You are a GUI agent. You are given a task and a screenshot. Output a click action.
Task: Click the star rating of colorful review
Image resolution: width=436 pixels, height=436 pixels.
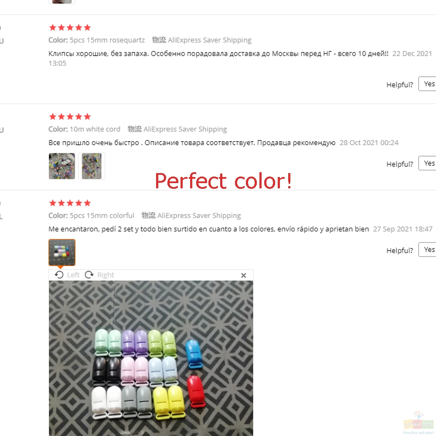pos(70,203)
